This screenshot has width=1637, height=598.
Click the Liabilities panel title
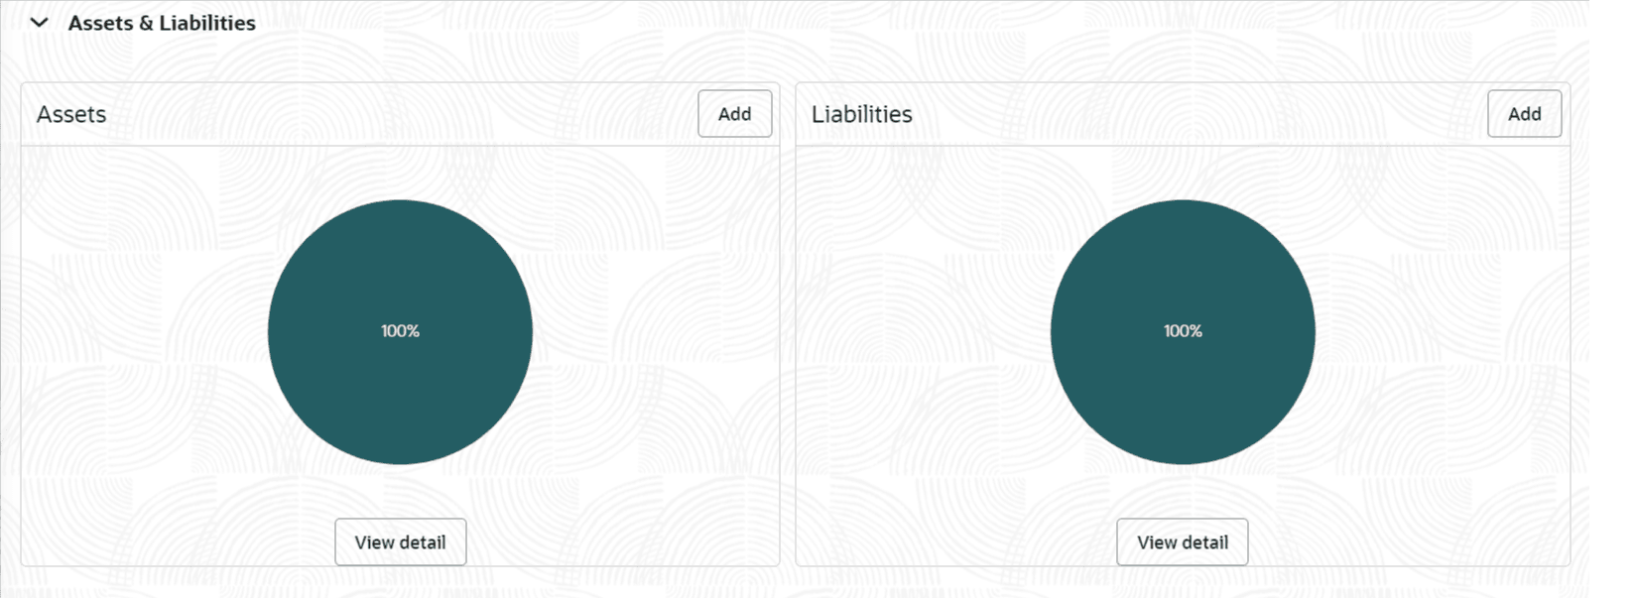[861, 114]
